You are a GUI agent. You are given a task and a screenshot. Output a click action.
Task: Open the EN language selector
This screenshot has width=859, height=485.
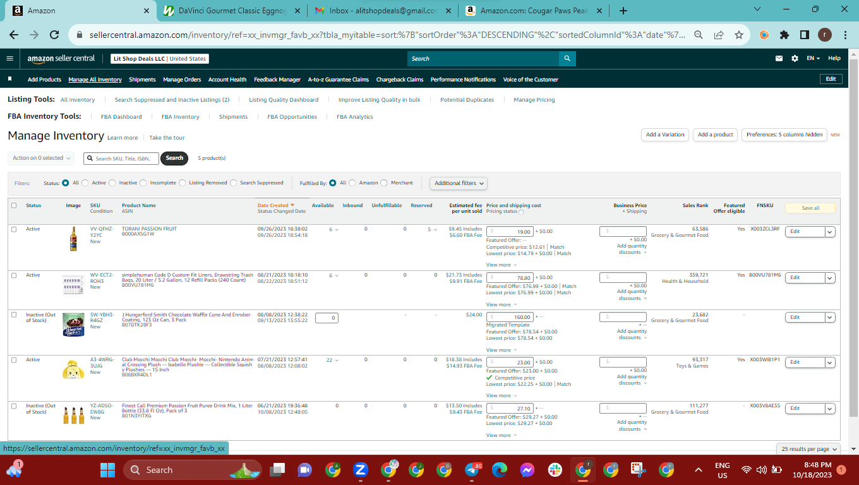pyautogui.click(x=813, y=59)
